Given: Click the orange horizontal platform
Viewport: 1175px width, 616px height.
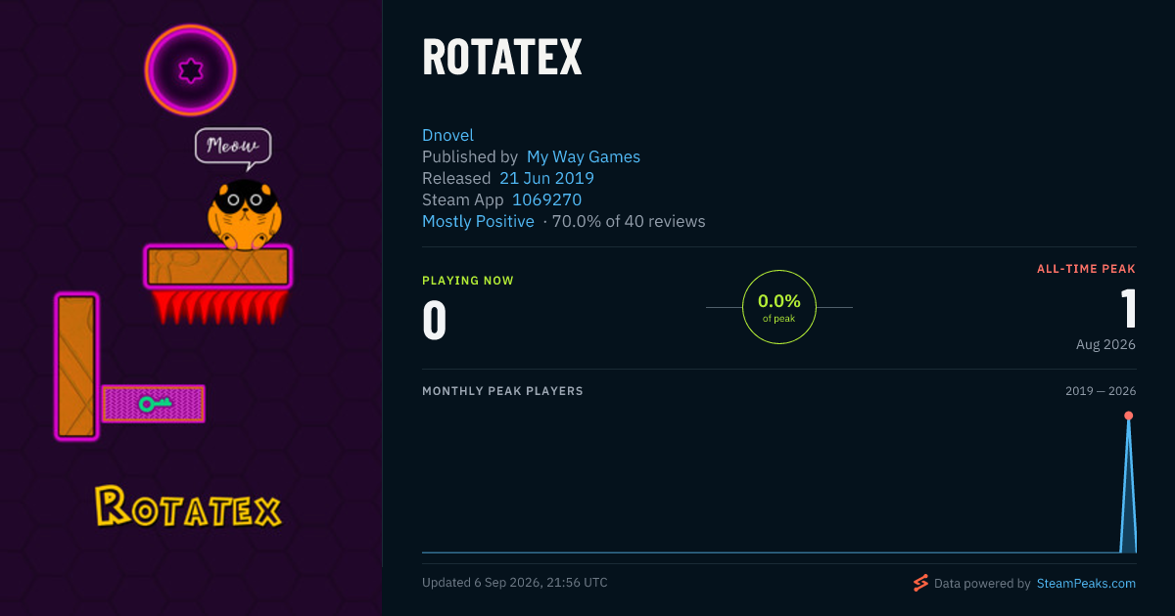Looking at the screenshot, I should [x=218, y=266].
